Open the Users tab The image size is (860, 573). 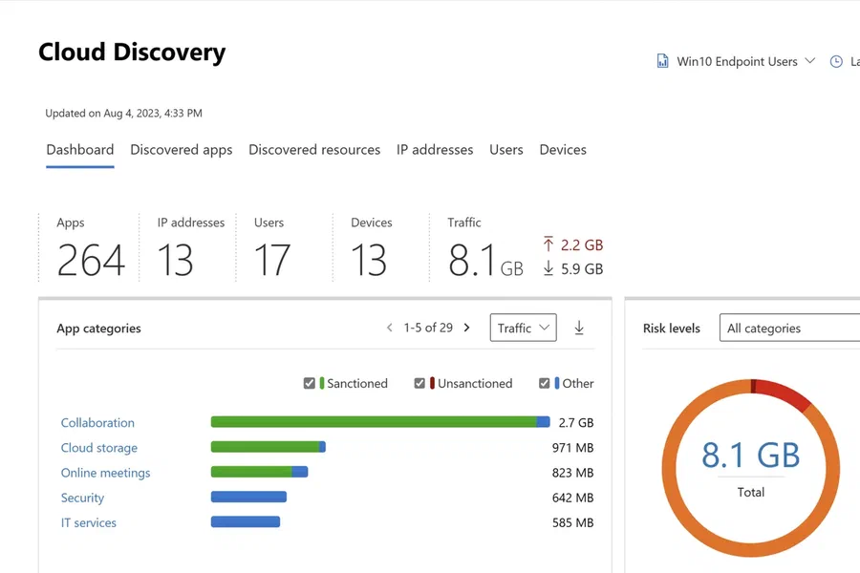506,150
